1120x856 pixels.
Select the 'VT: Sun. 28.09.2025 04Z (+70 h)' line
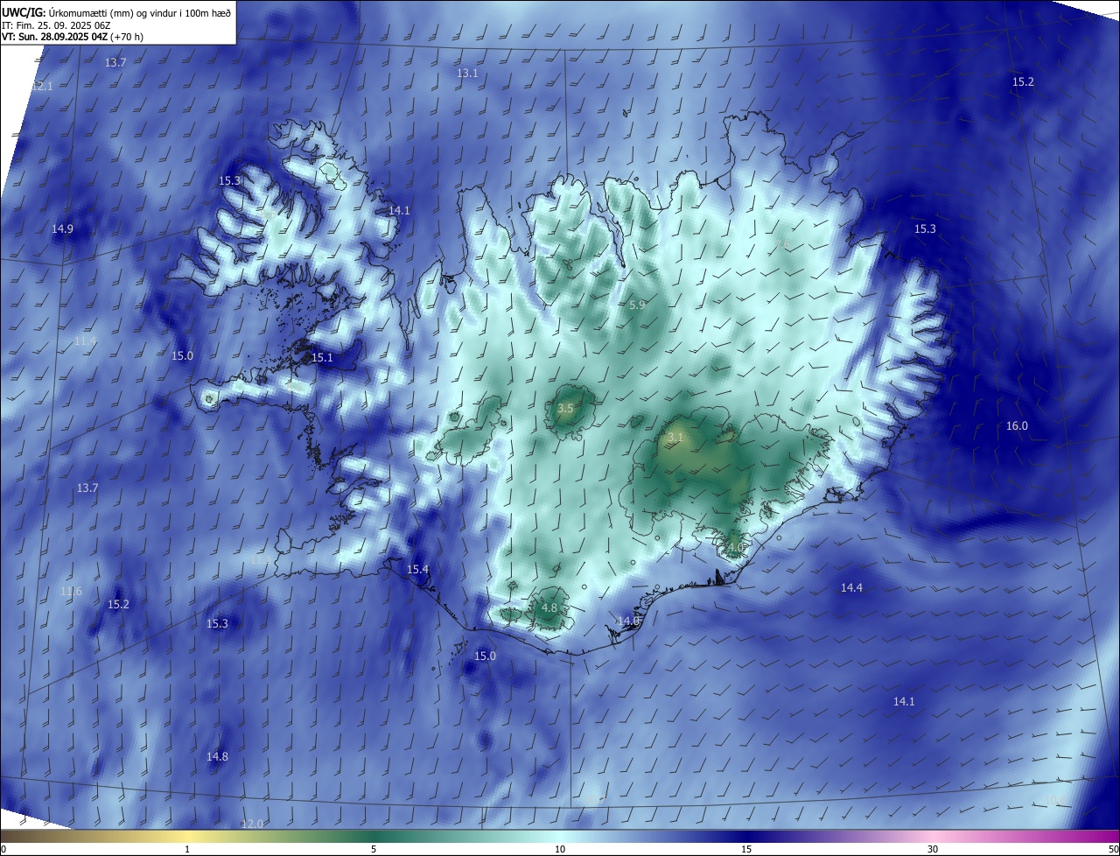[73, 37]
